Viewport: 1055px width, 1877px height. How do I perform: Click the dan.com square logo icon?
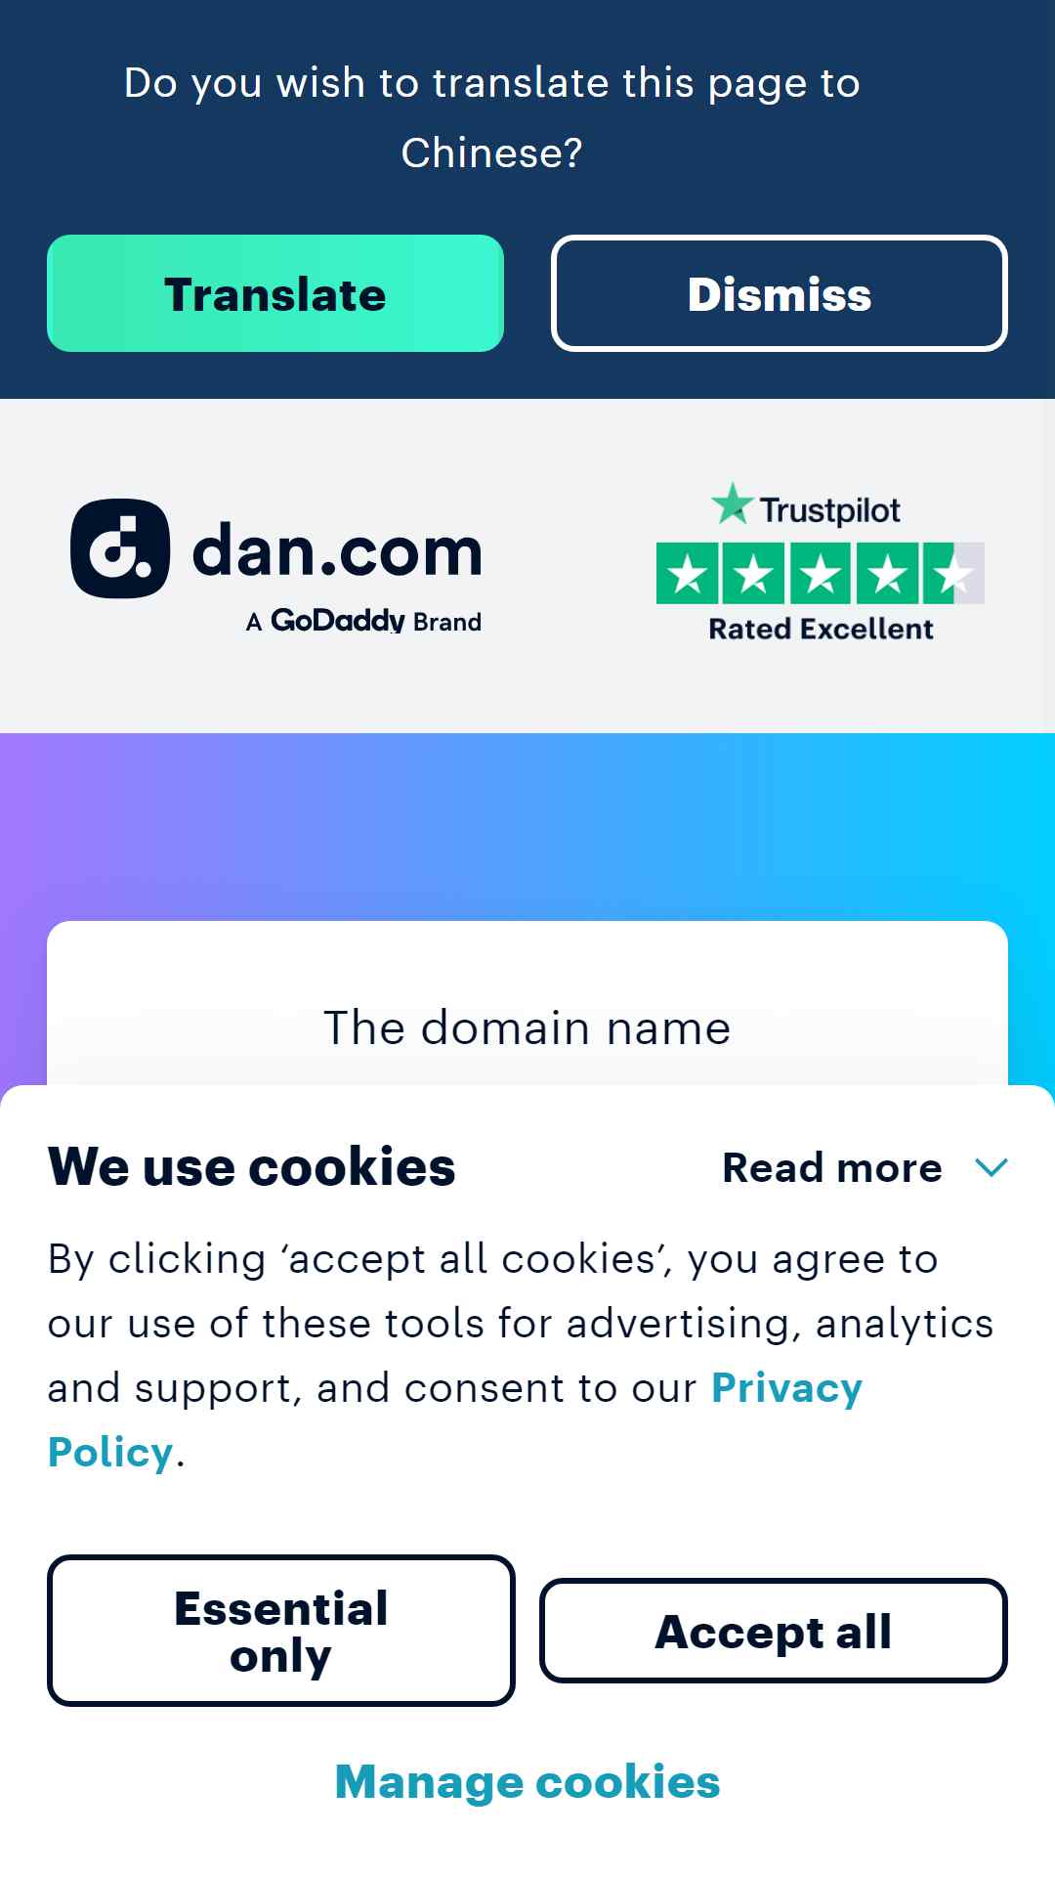120,548
